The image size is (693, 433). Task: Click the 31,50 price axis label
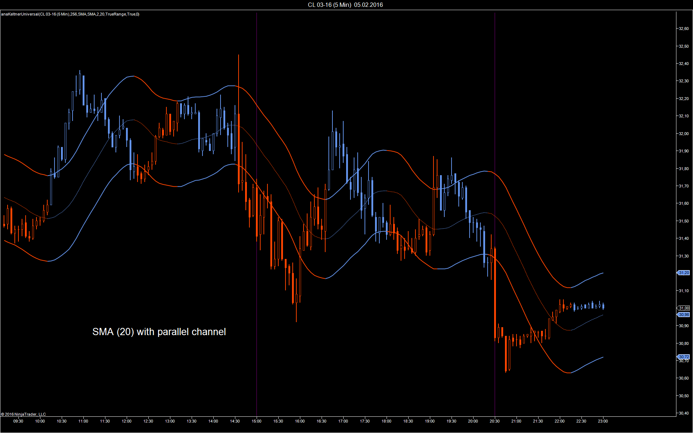(684, 221)
